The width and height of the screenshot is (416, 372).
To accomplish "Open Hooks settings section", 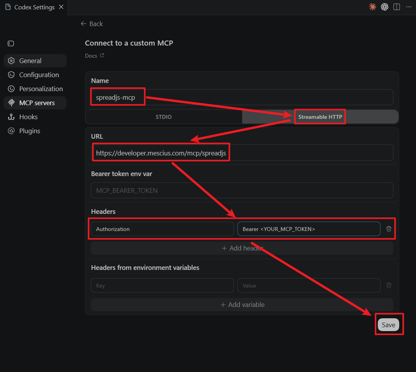I will pyautogui.click(x=35, y=117).
